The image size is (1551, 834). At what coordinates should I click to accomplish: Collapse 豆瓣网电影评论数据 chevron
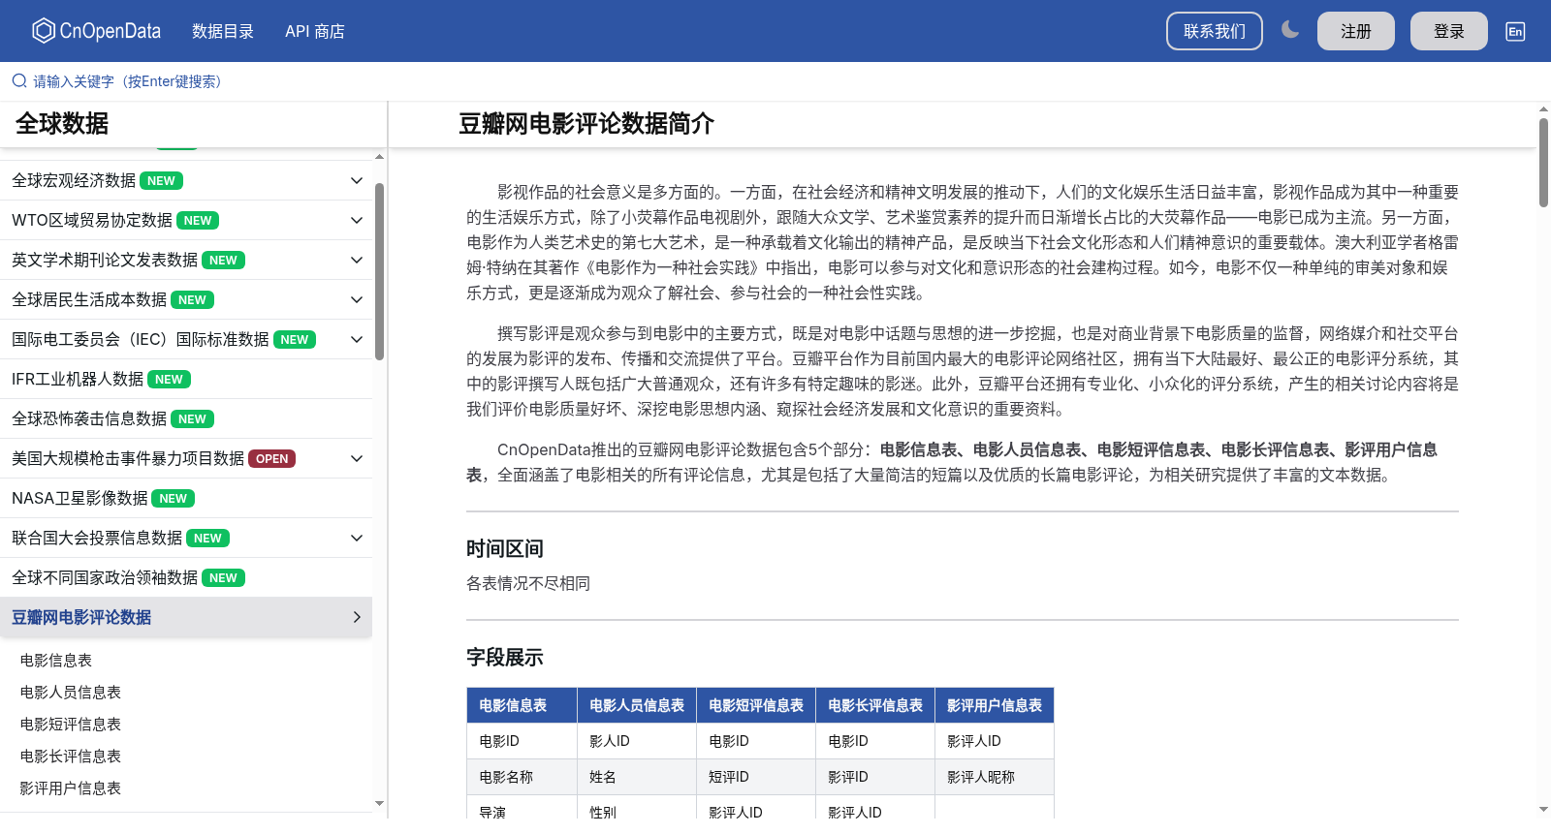357,617
